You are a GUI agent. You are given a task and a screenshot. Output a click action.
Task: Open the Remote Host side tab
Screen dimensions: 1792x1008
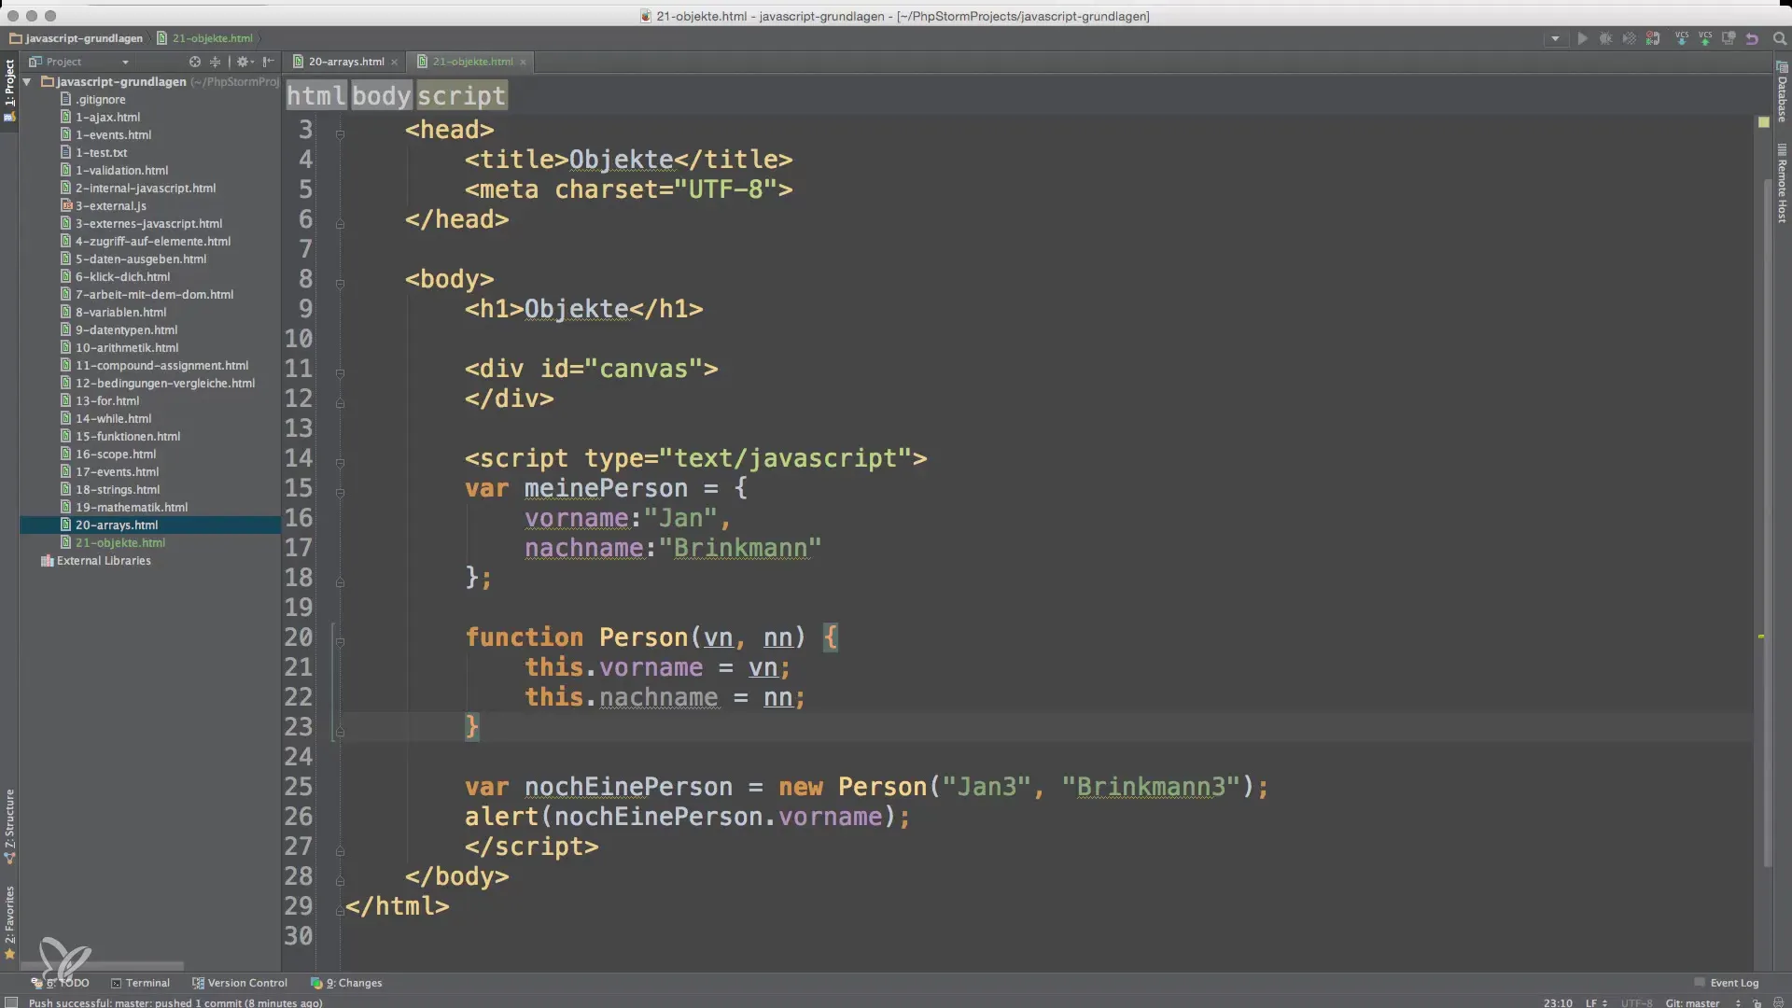1782,184
